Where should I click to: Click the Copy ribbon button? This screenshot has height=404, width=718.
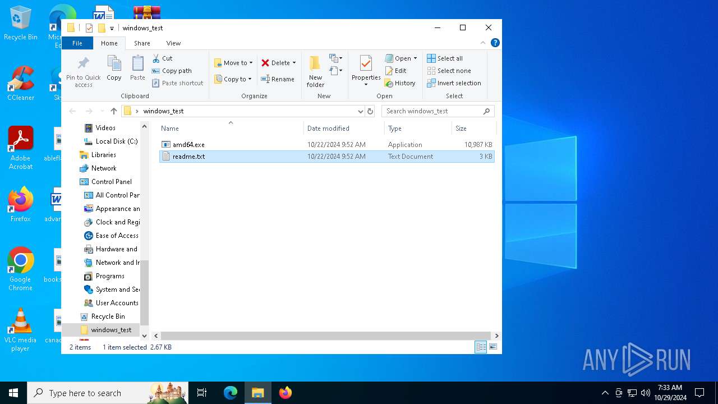tap(114, 68)
